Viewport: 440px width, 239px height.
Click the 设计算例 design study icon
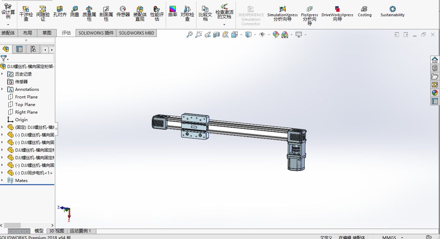click(x=8, y=11)
